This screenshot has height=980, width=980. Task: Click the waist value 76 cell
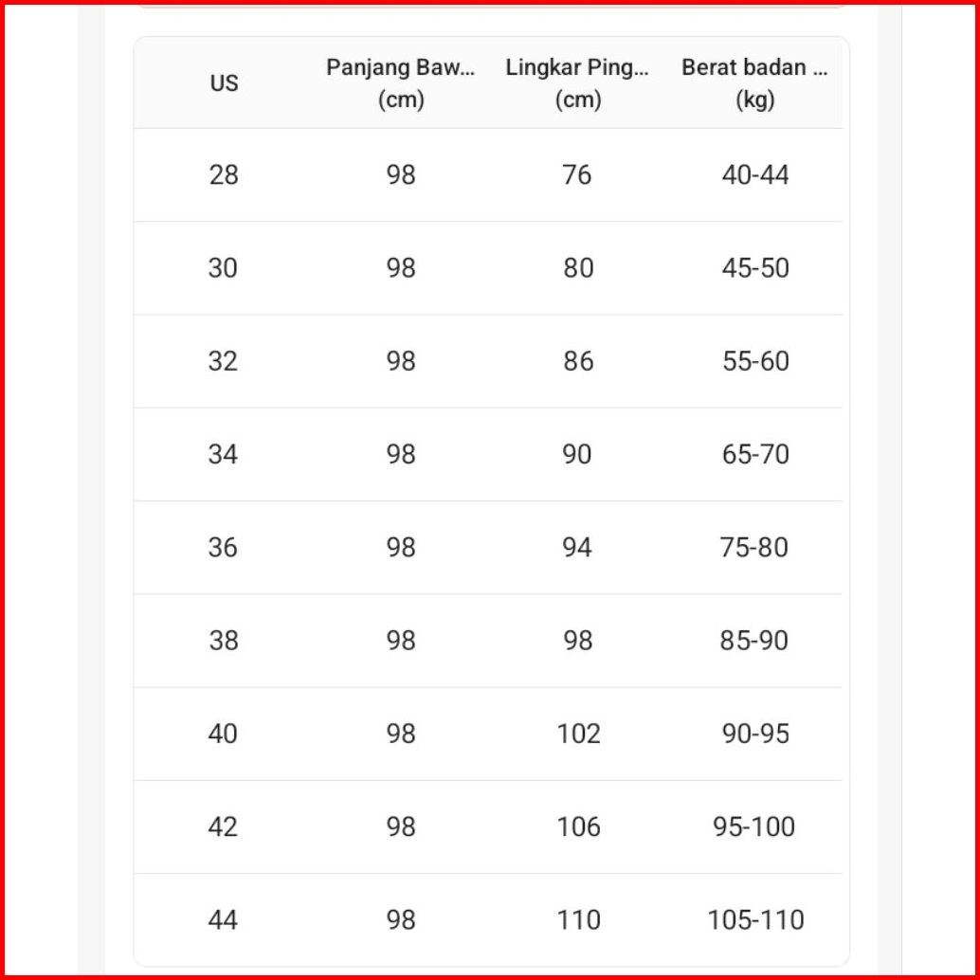coord(577,175)
